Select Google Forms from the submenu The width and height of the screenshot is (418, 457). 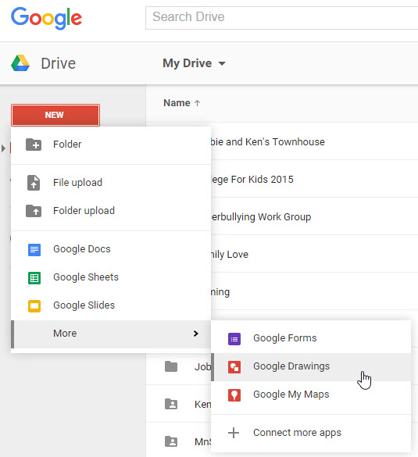pos(311,338)
